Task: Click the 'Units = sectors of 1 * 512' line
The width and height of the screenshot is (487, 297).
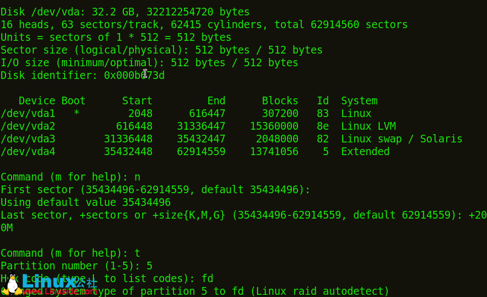Action: pyautogui.click(x=116, y=38)
